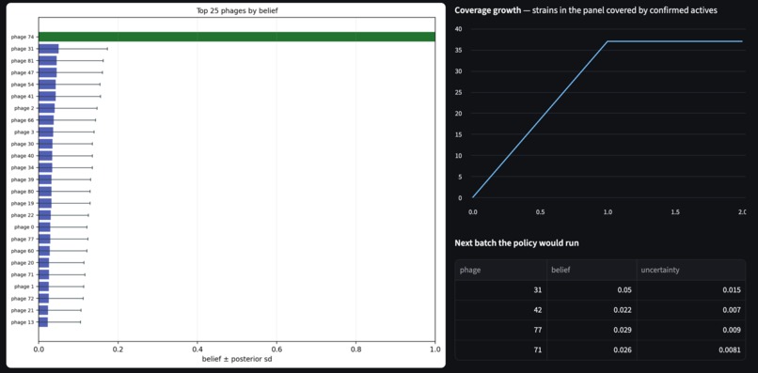This screenshot has width=758, height=373.
Task: Click belief value 0.026
Action: 592,350
